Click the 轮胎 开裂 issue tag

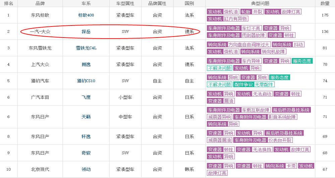(x=252, y=12)
